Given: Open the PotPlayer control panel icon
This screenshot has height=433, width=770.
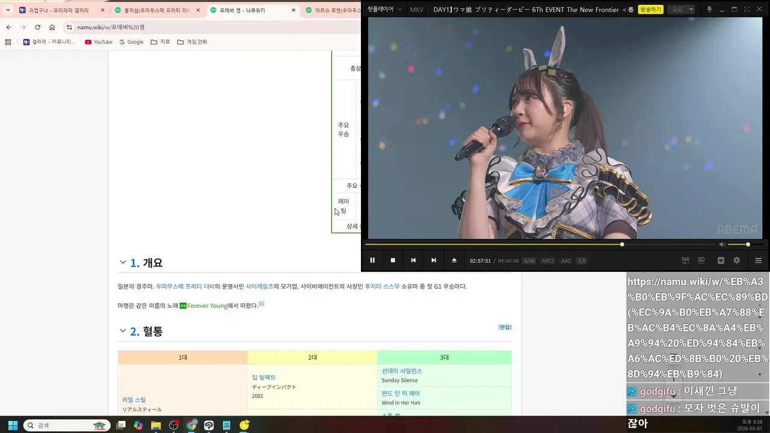Looking at the screenshot, I should pyautogui.click(x=721, y=260).
